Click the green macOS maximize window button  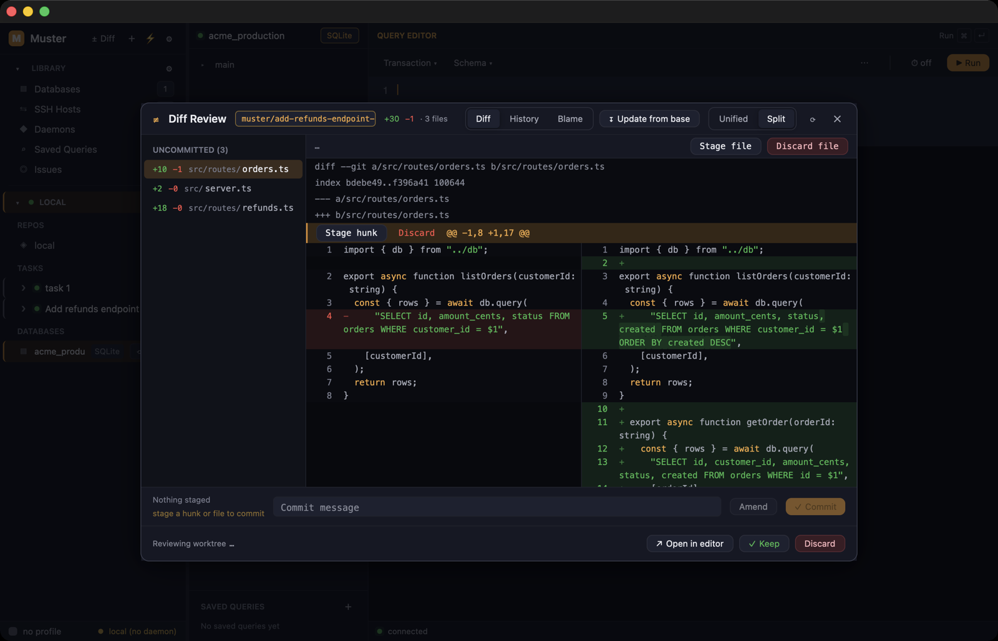[44, 11]
